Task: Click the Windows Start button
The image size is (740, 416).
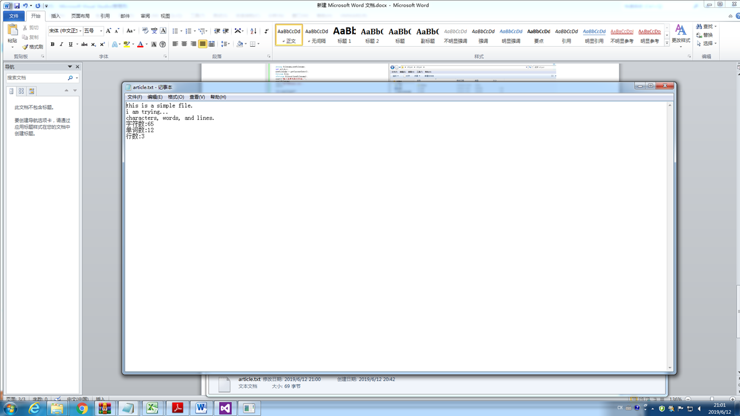Action: click(10, 408)
